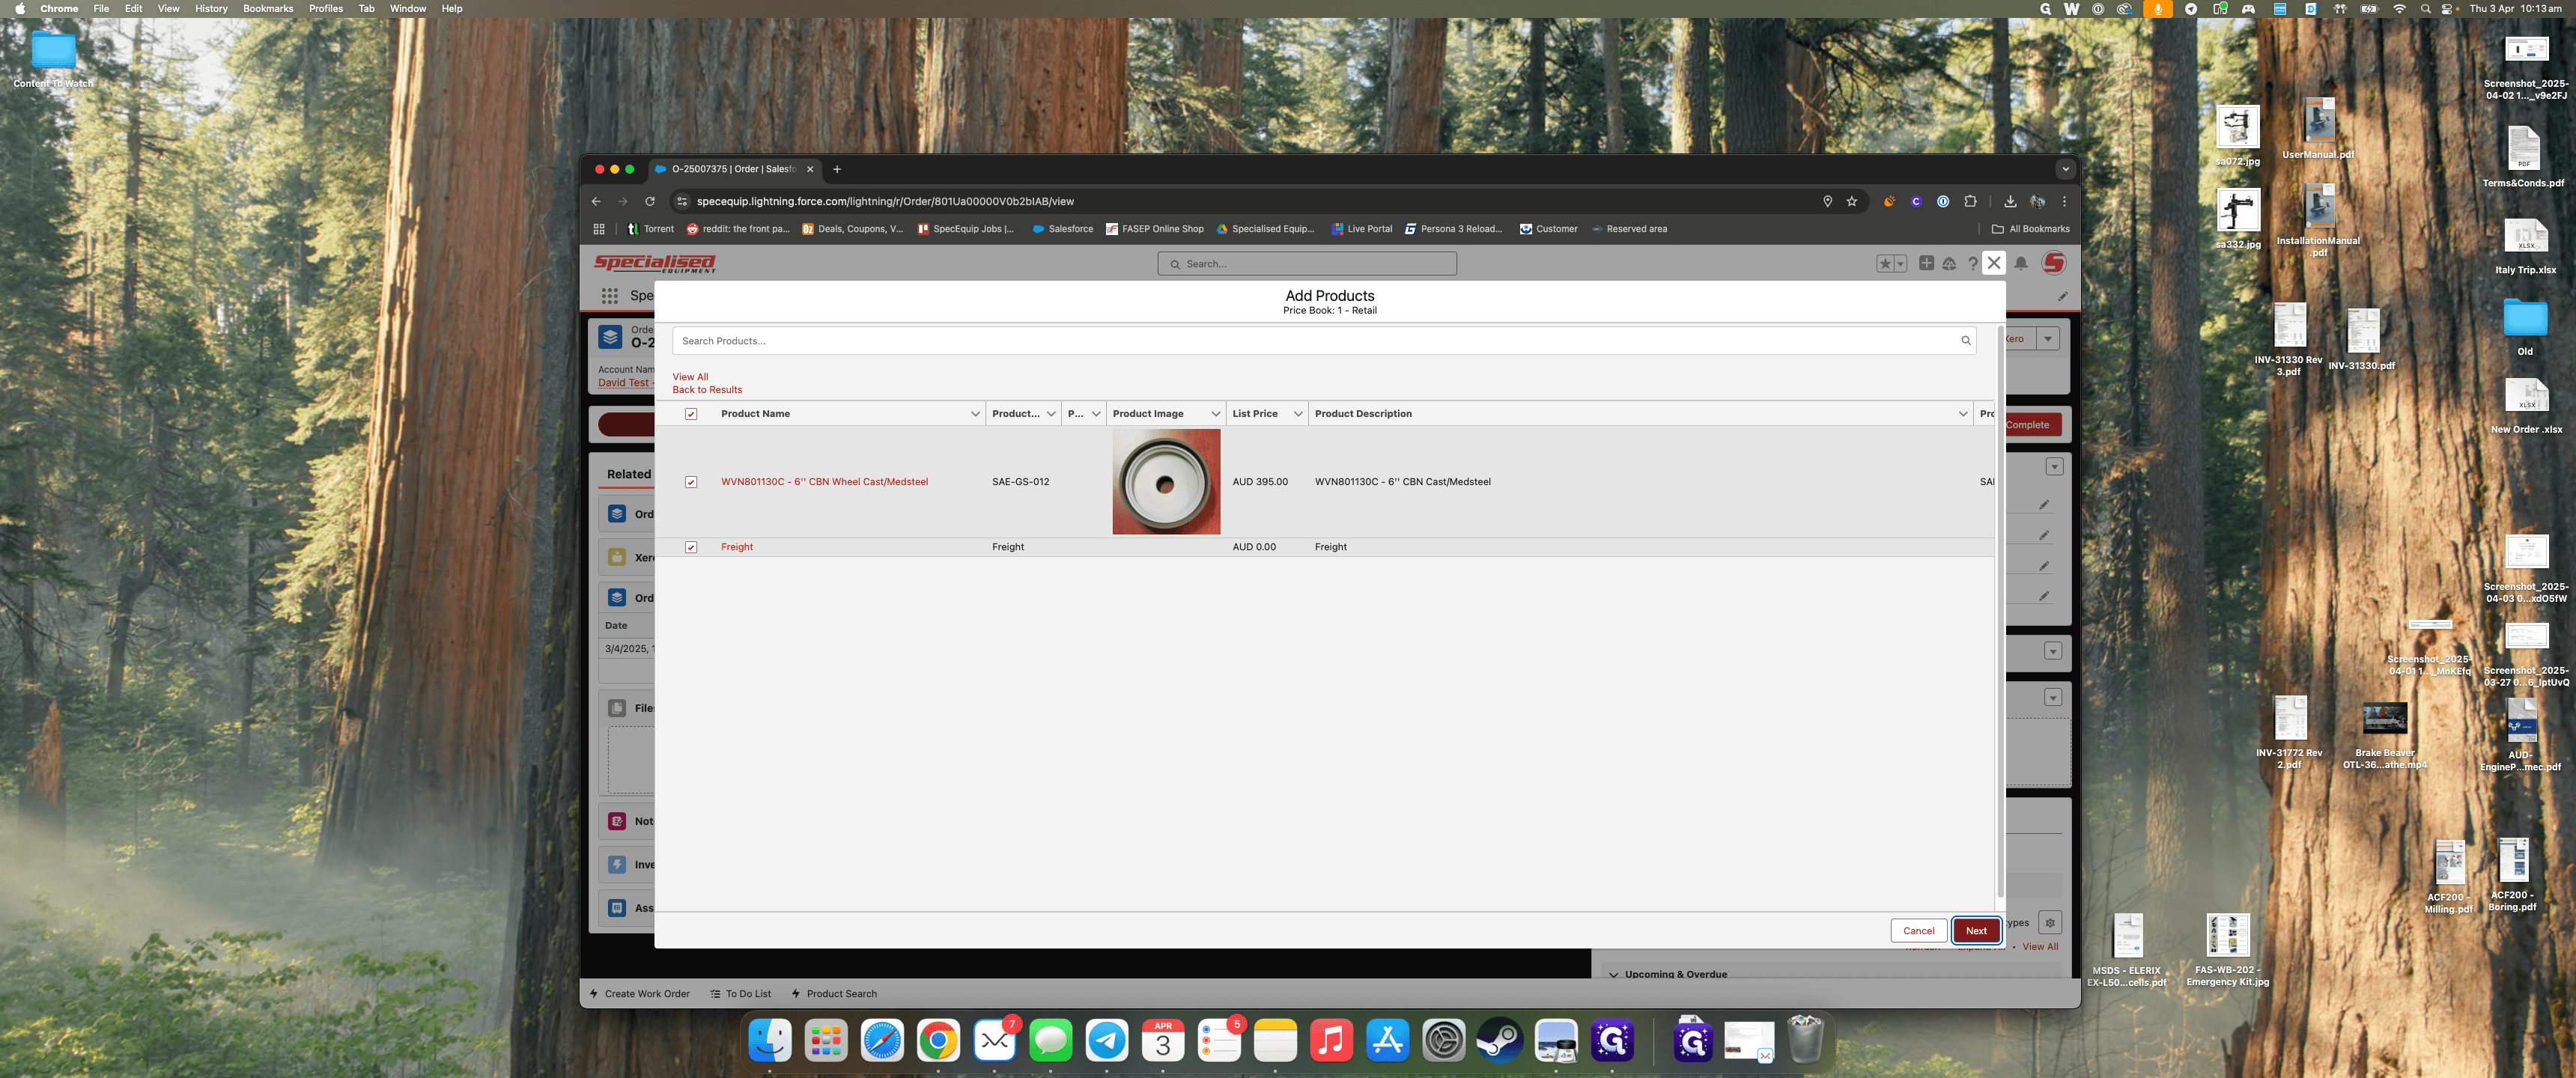Screen dimensions: 2576x1078
Task: Open the user profile avatar menu
Action: click(2054, 263)
